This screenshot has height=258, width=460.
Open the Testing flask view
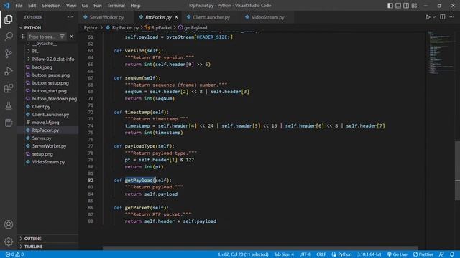(x=9, y=105)
